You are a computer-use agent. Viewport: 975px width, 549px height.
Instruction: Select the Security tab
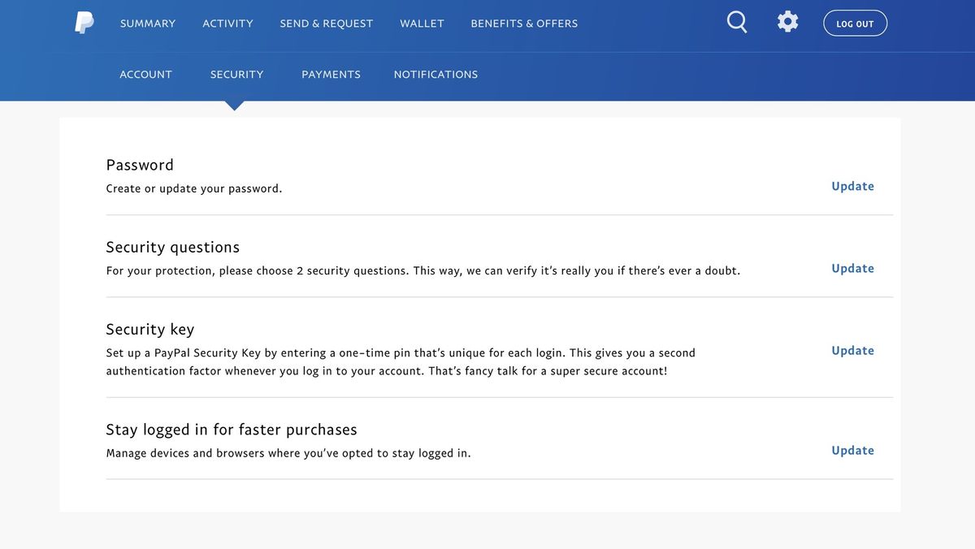pos(236,74)
